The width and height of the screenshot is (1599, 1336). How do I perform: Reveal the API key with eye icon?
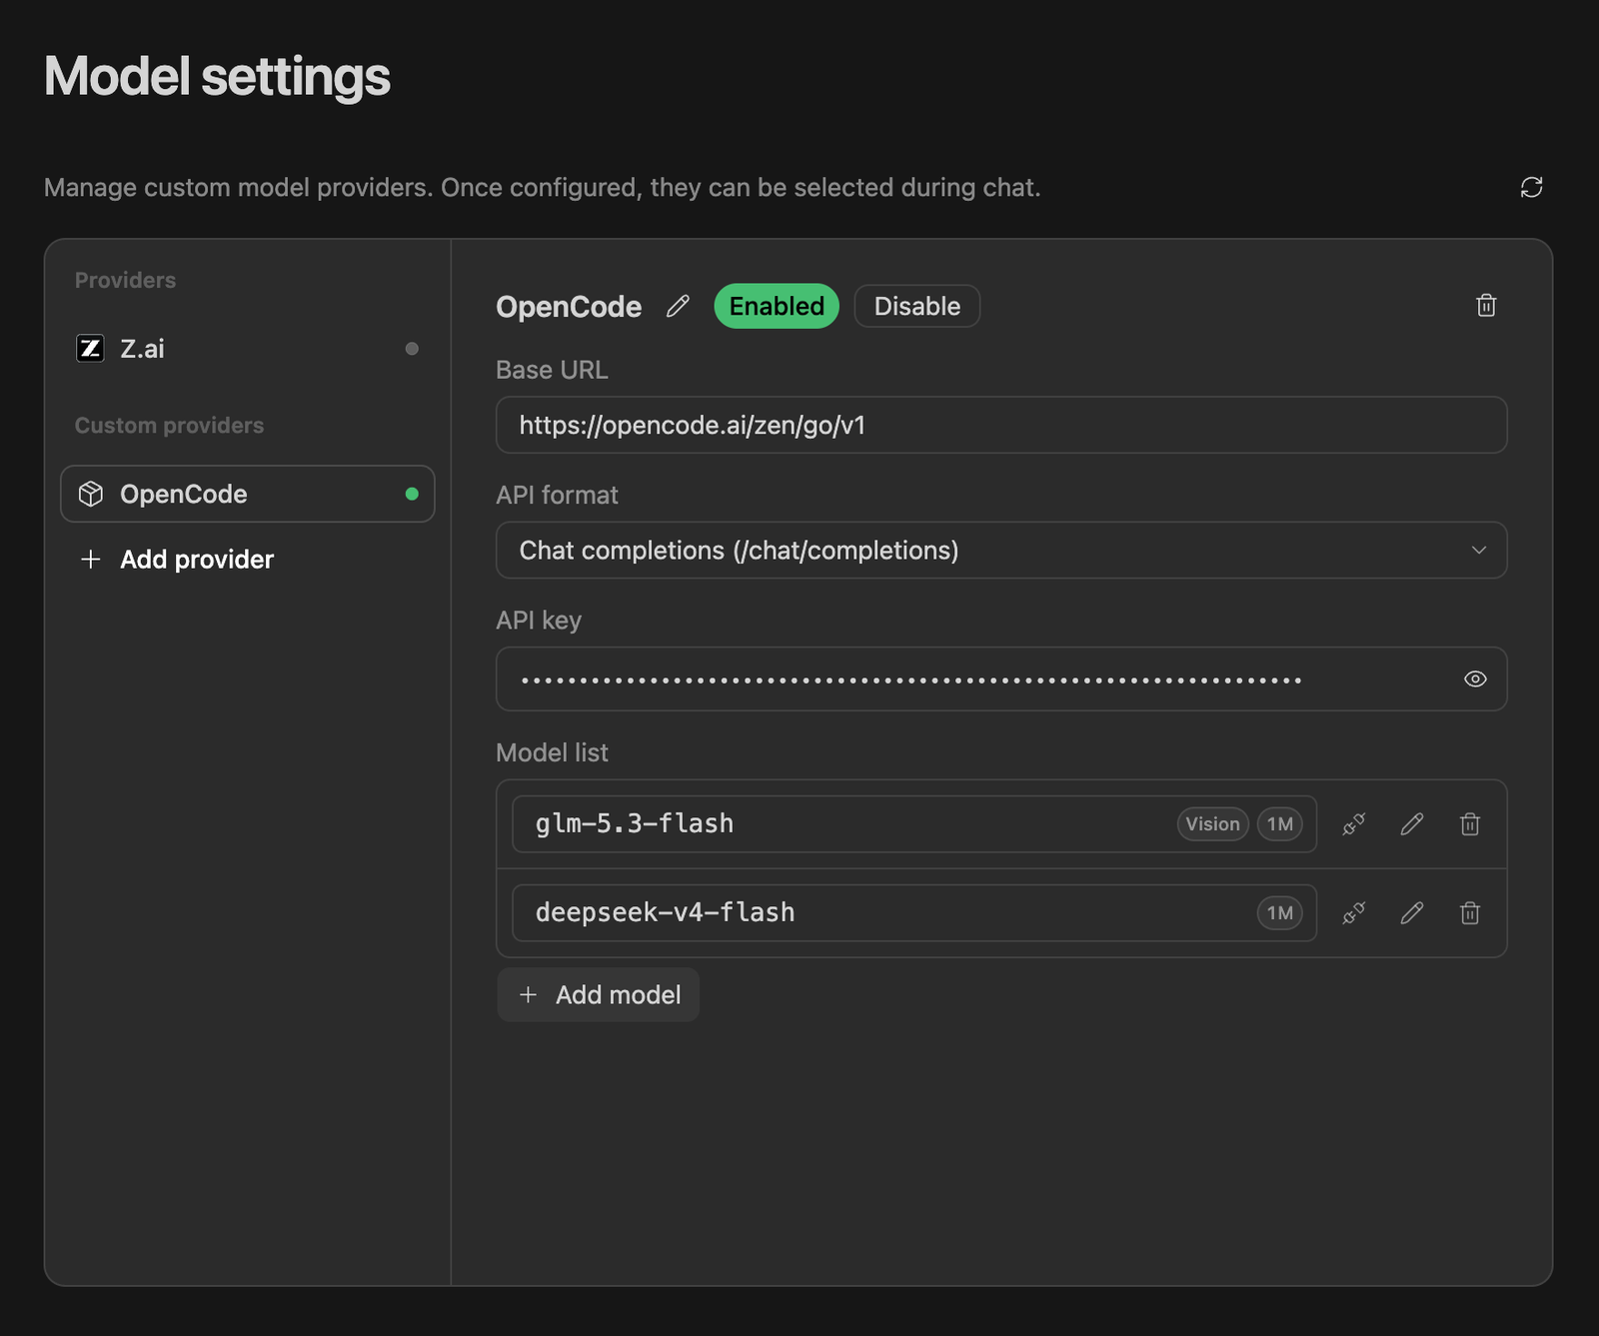pyautogui.click(x=1475, y=679)
